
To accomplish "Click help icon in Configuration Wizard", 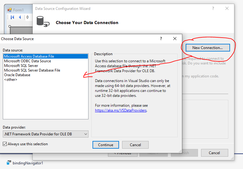I will click(x=213, y=8).
